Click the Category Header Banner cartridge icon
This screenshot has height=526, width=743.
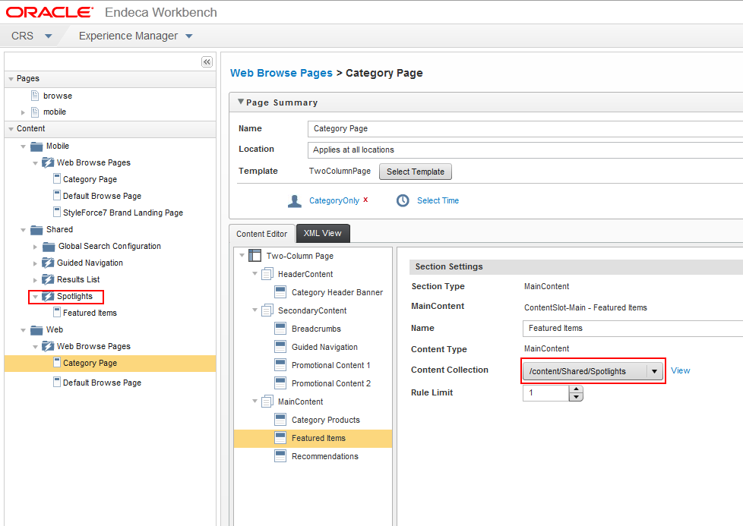[x=280, y=292]
